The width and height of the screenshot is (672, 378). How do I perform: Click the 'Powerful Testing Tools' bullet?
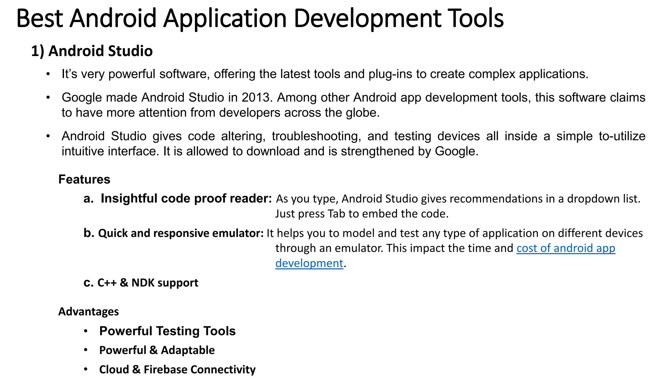[167, 331]
